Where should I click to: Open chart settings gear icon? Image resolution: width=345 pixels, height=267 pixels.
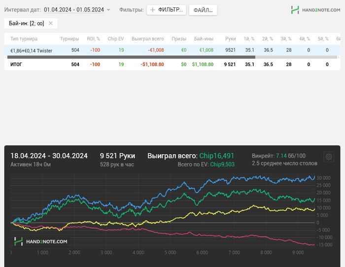[328, 157]
